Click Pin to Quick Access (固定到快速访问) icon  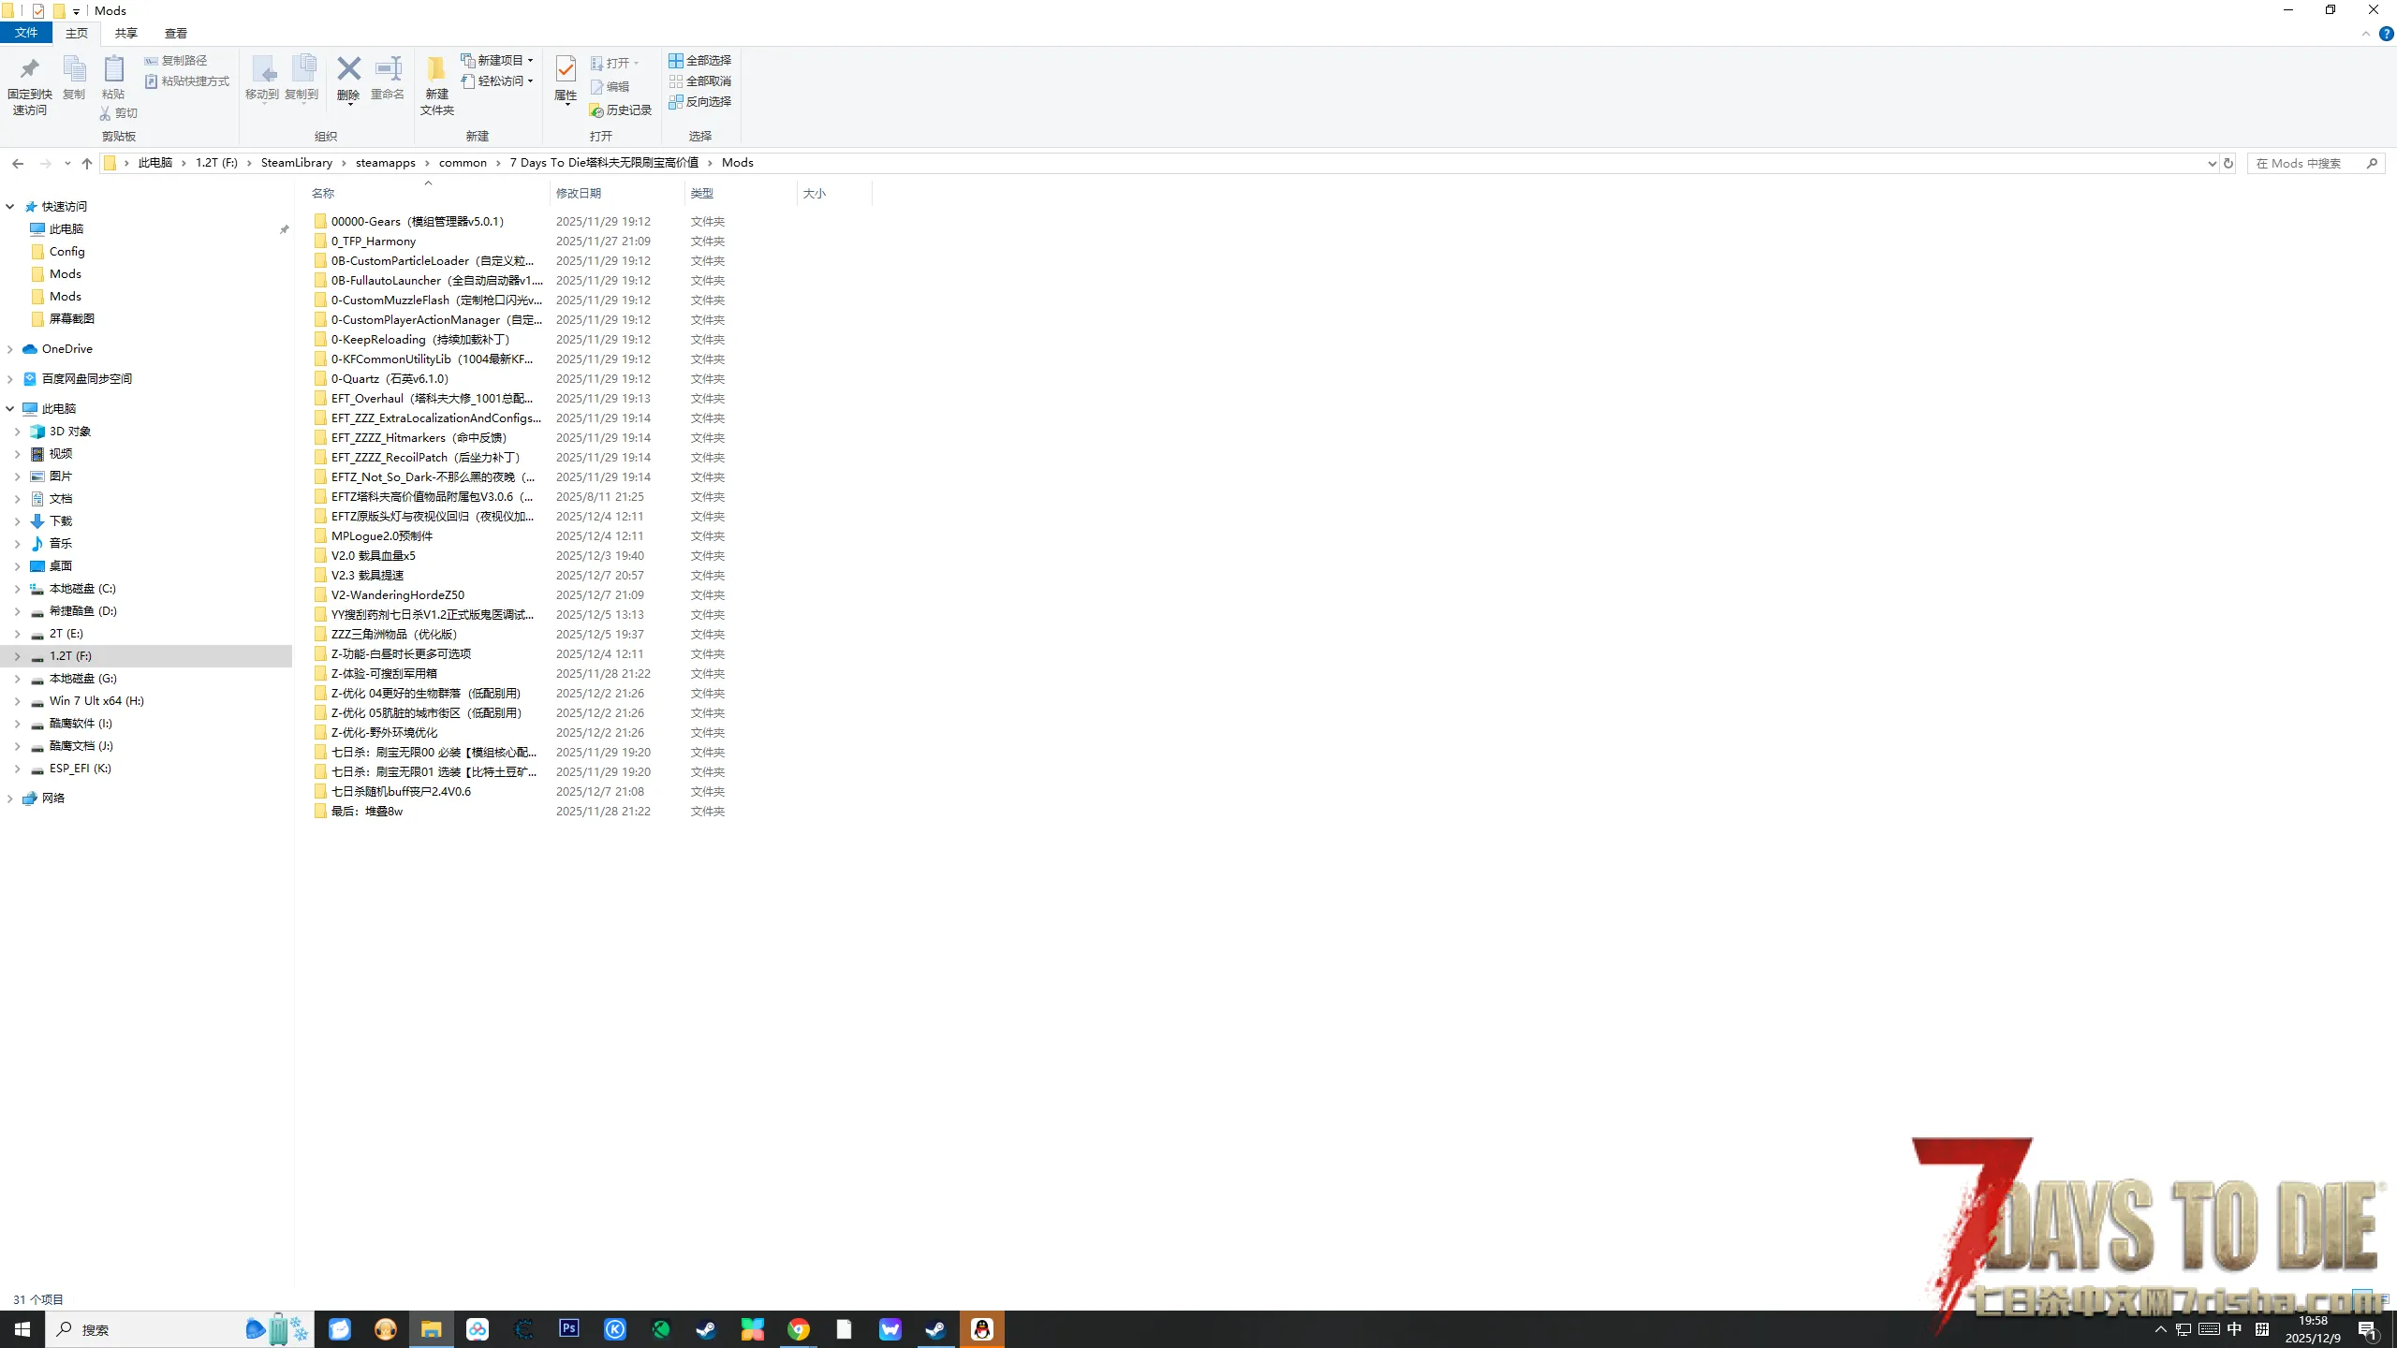pos(30,70)
